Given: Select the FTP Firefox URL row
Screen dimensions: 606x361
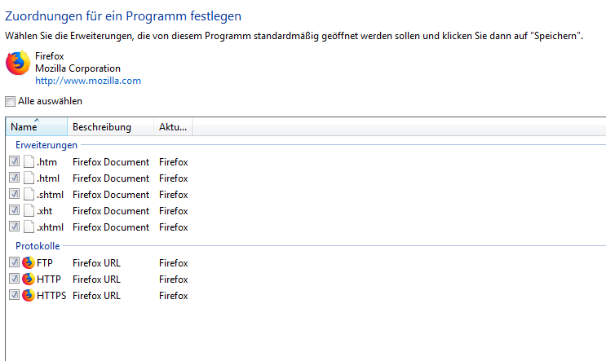Looking at the screenshot, I should tap(99, 263).
